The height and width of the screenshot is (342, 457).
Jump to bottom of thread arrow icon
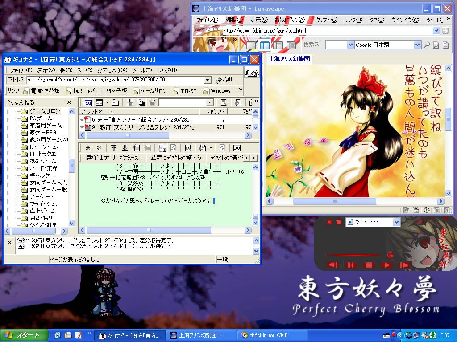click(x=125, y=148)
